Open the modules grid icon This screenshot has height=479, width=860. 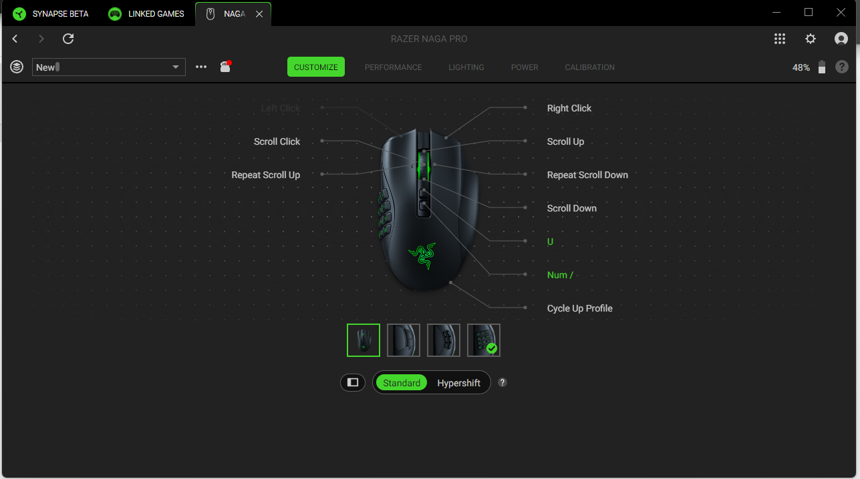(780, 39)
